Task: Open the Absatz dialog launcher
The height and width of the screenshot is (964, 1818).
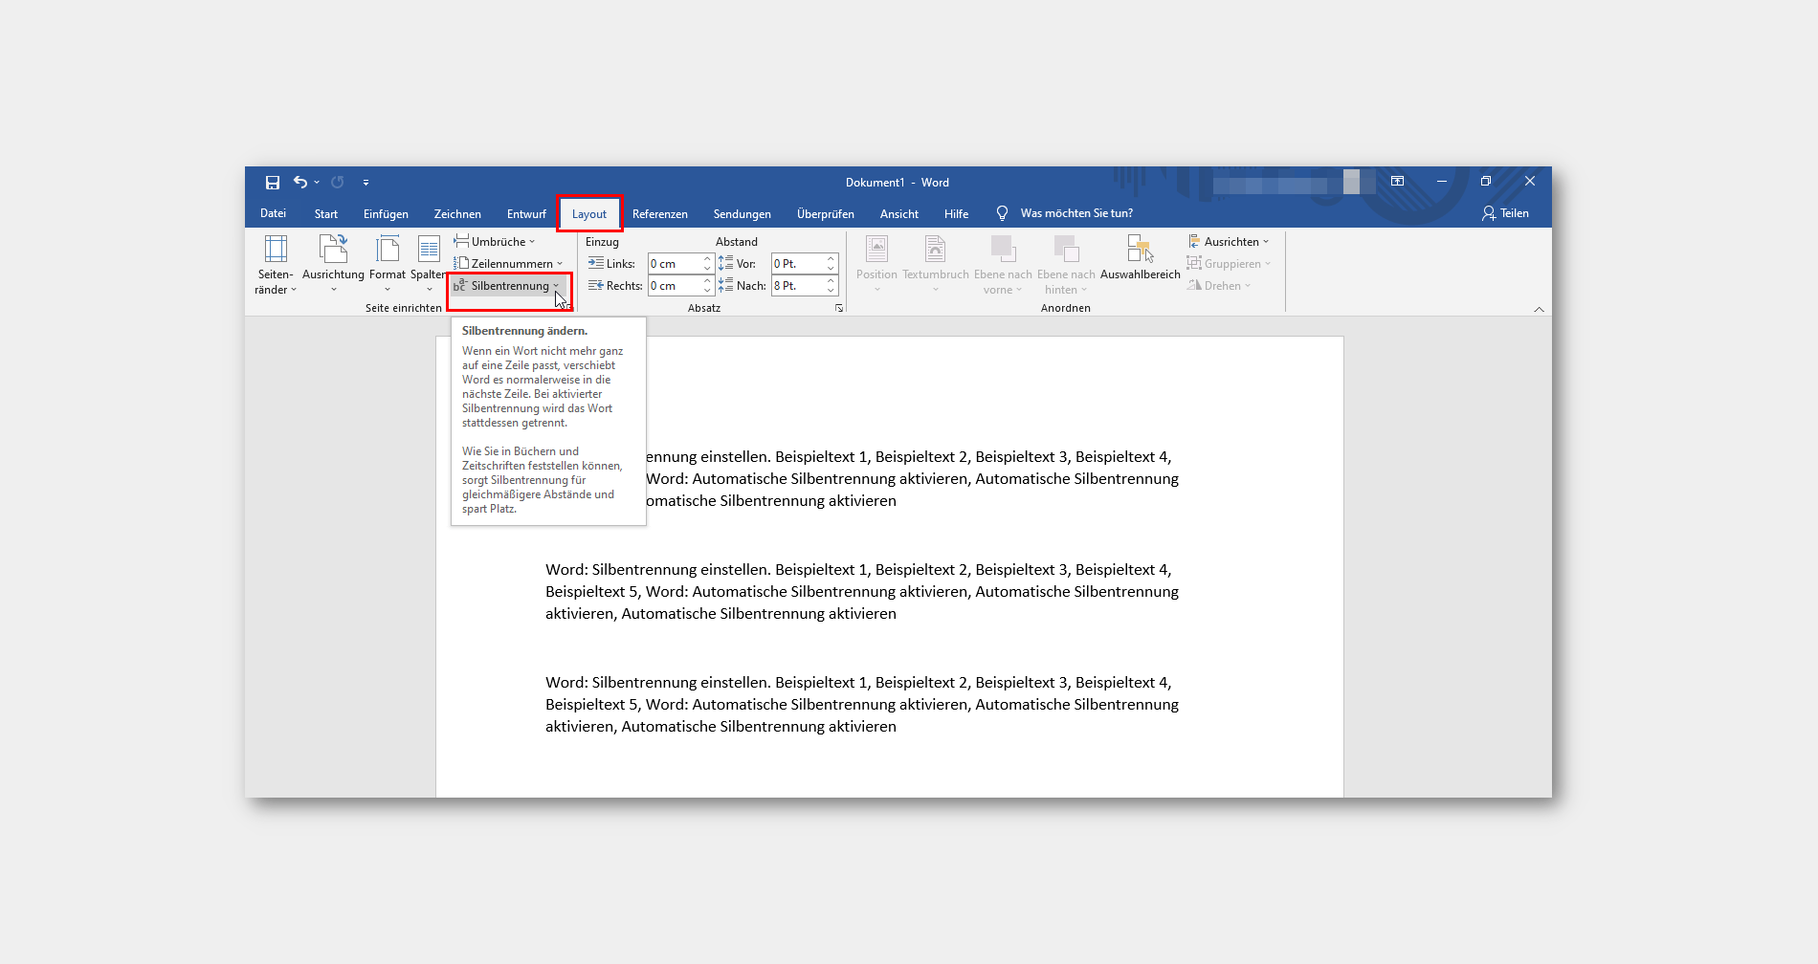Action: (x=839, y=308)
